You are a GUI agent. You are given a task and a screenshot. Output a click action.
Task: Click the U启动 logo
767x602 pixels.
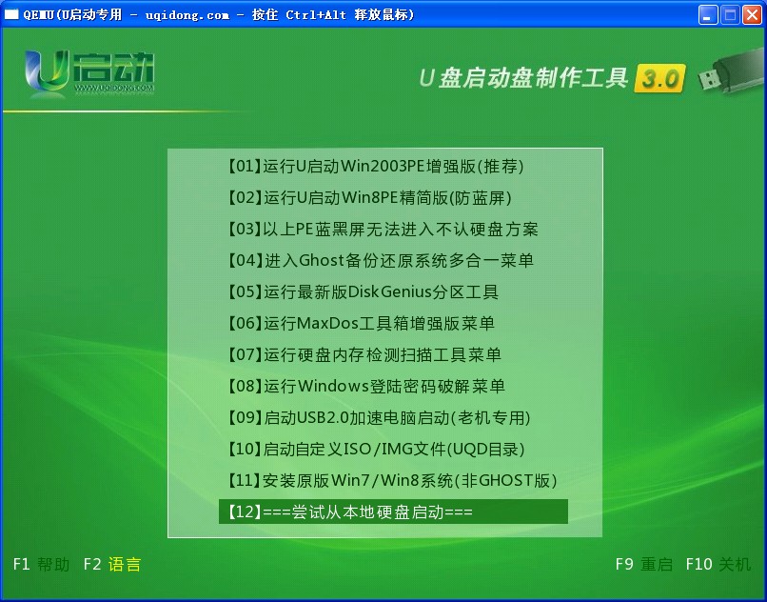click(x=89, y=73)
